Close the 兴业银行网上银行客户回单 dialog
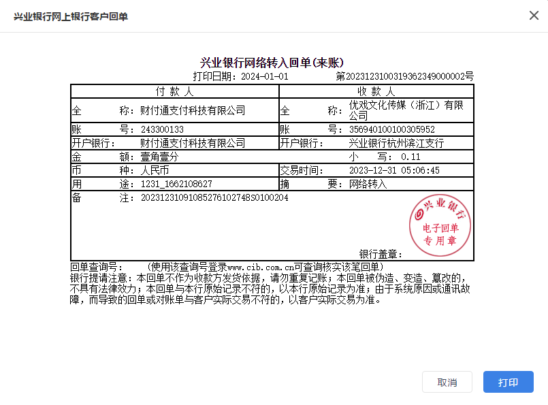548x405 pixels. (534, 16)
